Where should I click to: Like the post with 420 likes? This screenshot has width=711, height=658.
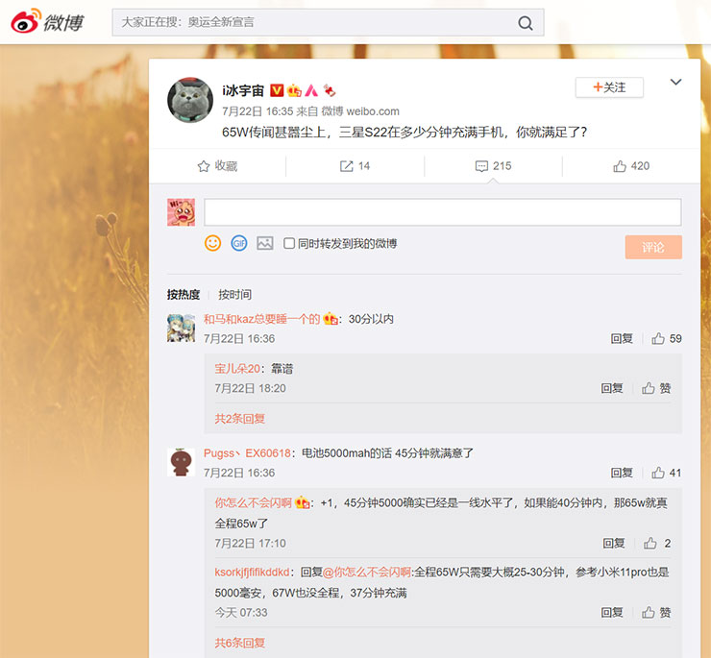click(x=630, y=166)
